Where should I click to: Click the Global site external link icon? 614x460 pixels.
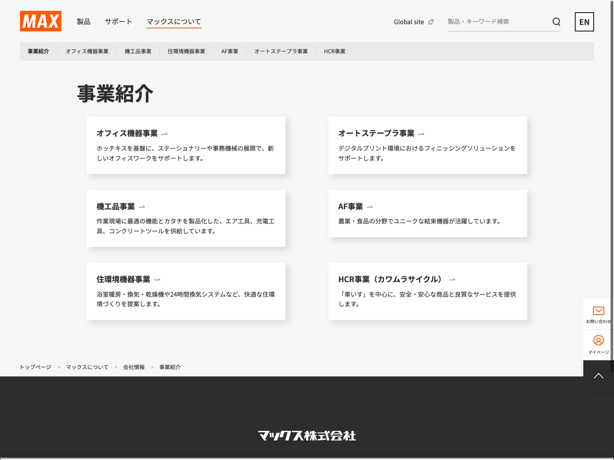click(x=431, y=22)
